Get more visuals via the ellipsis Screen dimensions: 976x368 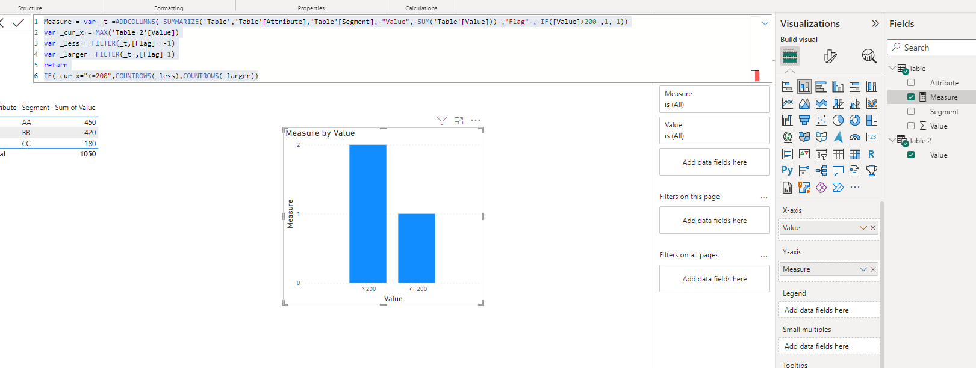(855, 188)
